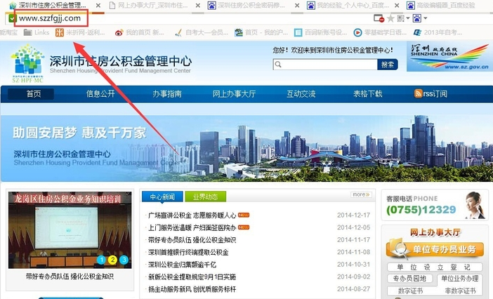Open the 首页 - 我的沪 bookmark
This screenshot has width=493, height=299.
(261, 32)
